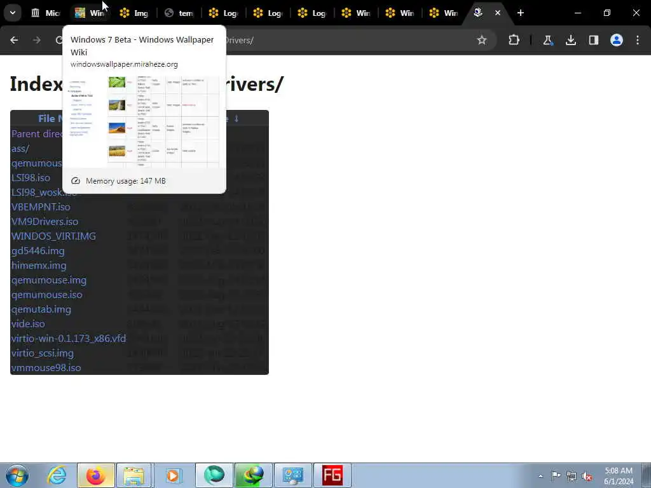Open the VBEMPNT.iso link
Viewport: 651px width, 488px height.
(41, 207)
